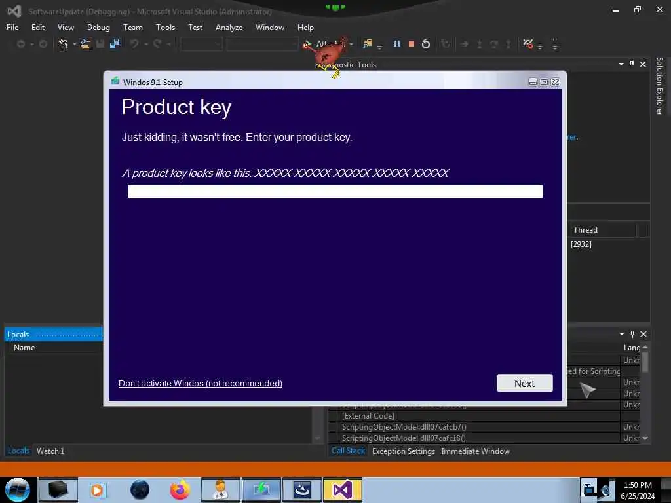Open the solution platforms combo box

tap(262, 44)
